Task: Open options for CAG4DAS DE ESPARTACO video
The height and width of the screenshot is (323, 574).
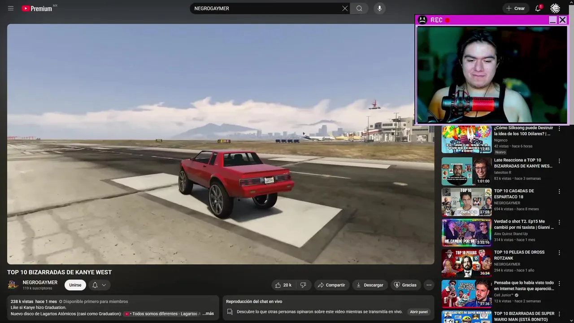Action: [x=559, y=192]
